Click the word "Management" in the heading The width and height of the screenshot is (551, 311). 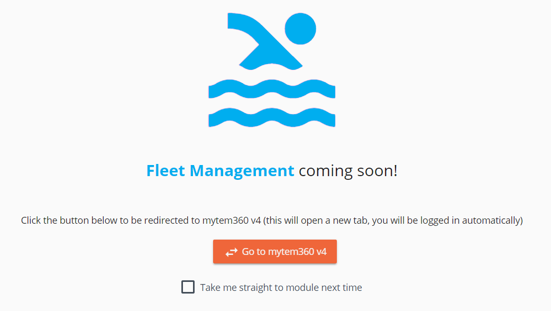coord(242,171)
